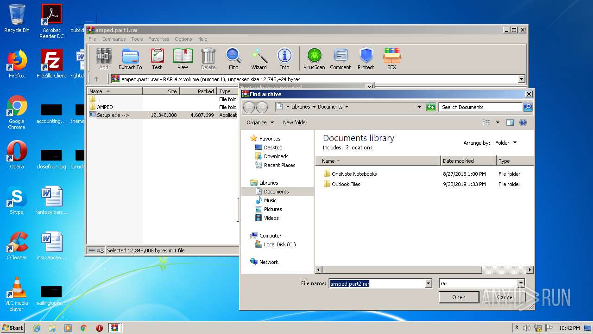The image size is (593, 334).
Task: Open Skype desktop shortcut
Action: (x=17, y=200)
